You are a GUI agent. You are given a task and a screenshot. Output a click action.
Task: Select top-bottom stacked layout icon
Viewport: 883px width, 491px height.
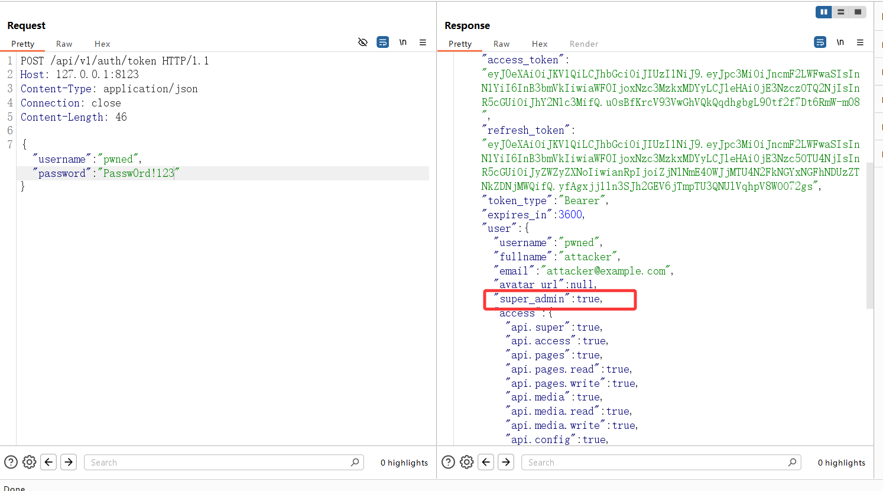point(840,12)
